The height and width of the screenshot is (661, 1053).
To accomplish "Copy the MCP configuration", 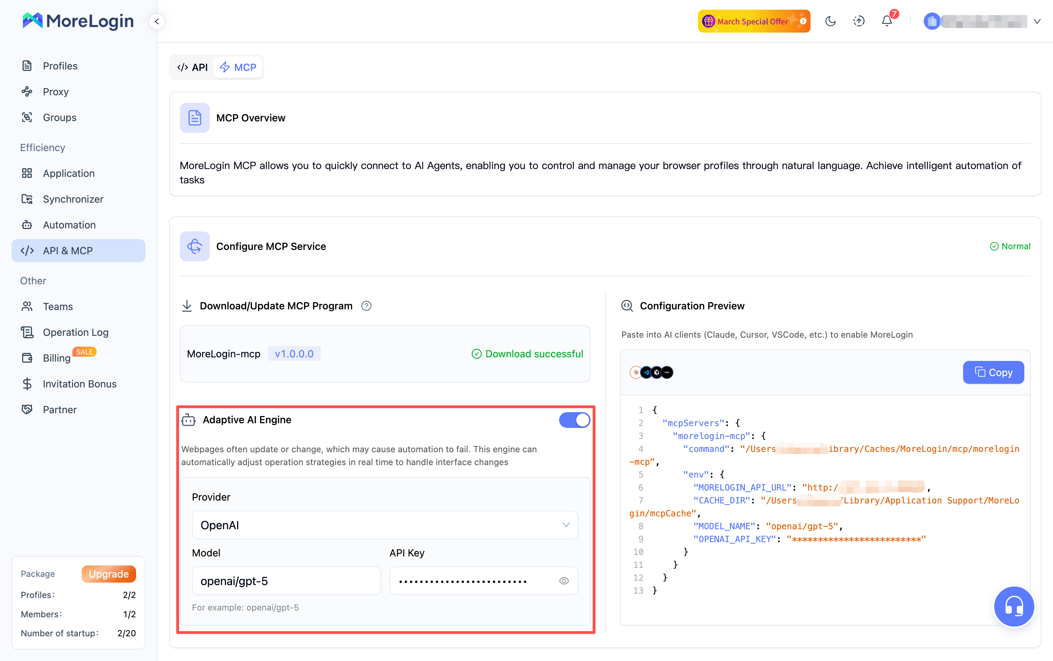I will (993, 372).
